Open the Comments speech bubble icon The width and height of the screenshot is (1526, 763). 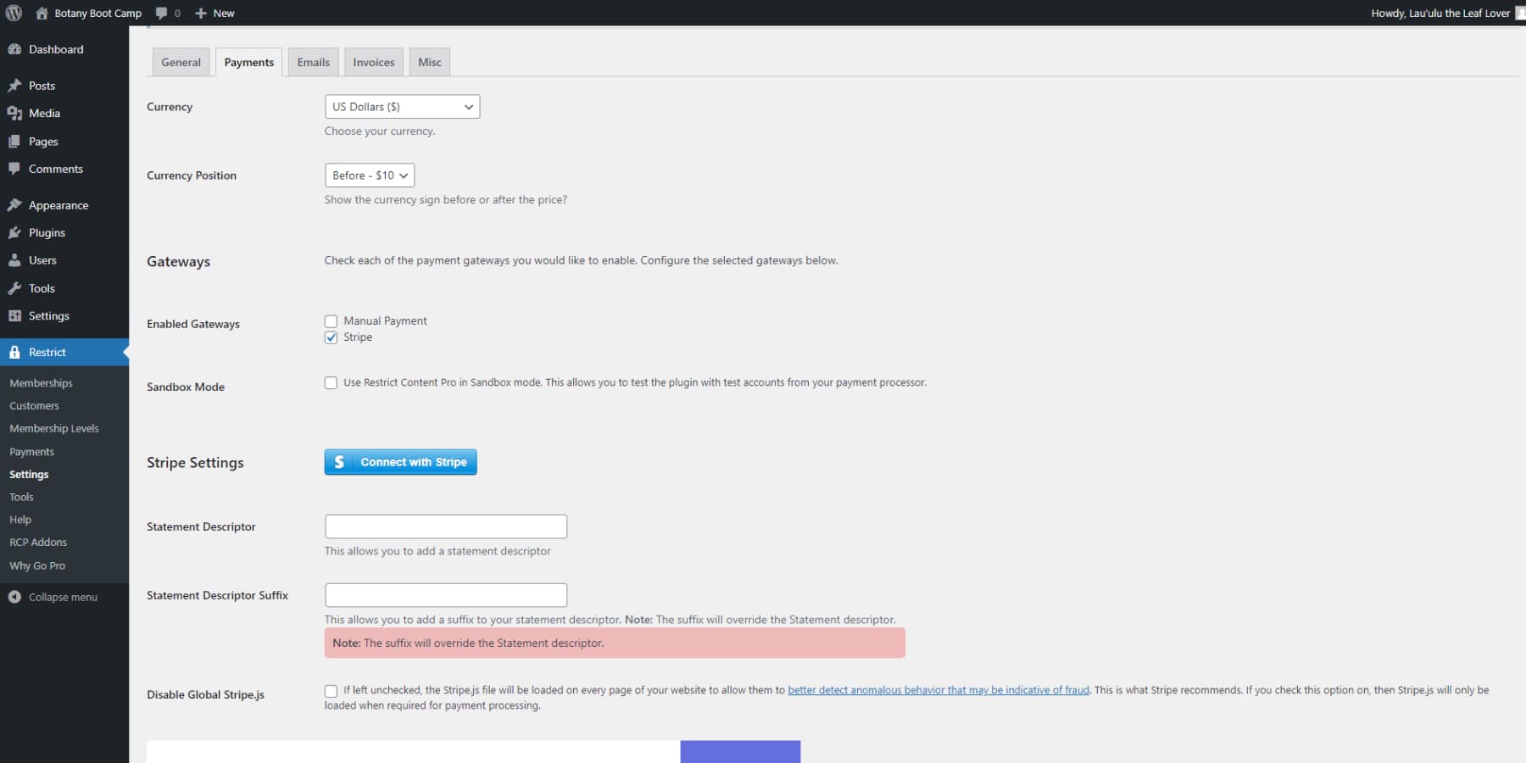14,169
